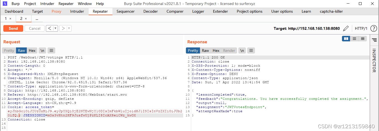Click the Cancel button
This screenshot has width=379, height=131.
tap(35, 28)
